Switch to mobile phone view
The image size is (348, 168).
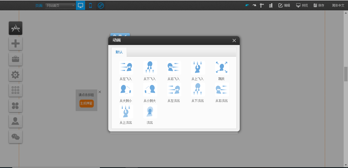click(90, 5)
